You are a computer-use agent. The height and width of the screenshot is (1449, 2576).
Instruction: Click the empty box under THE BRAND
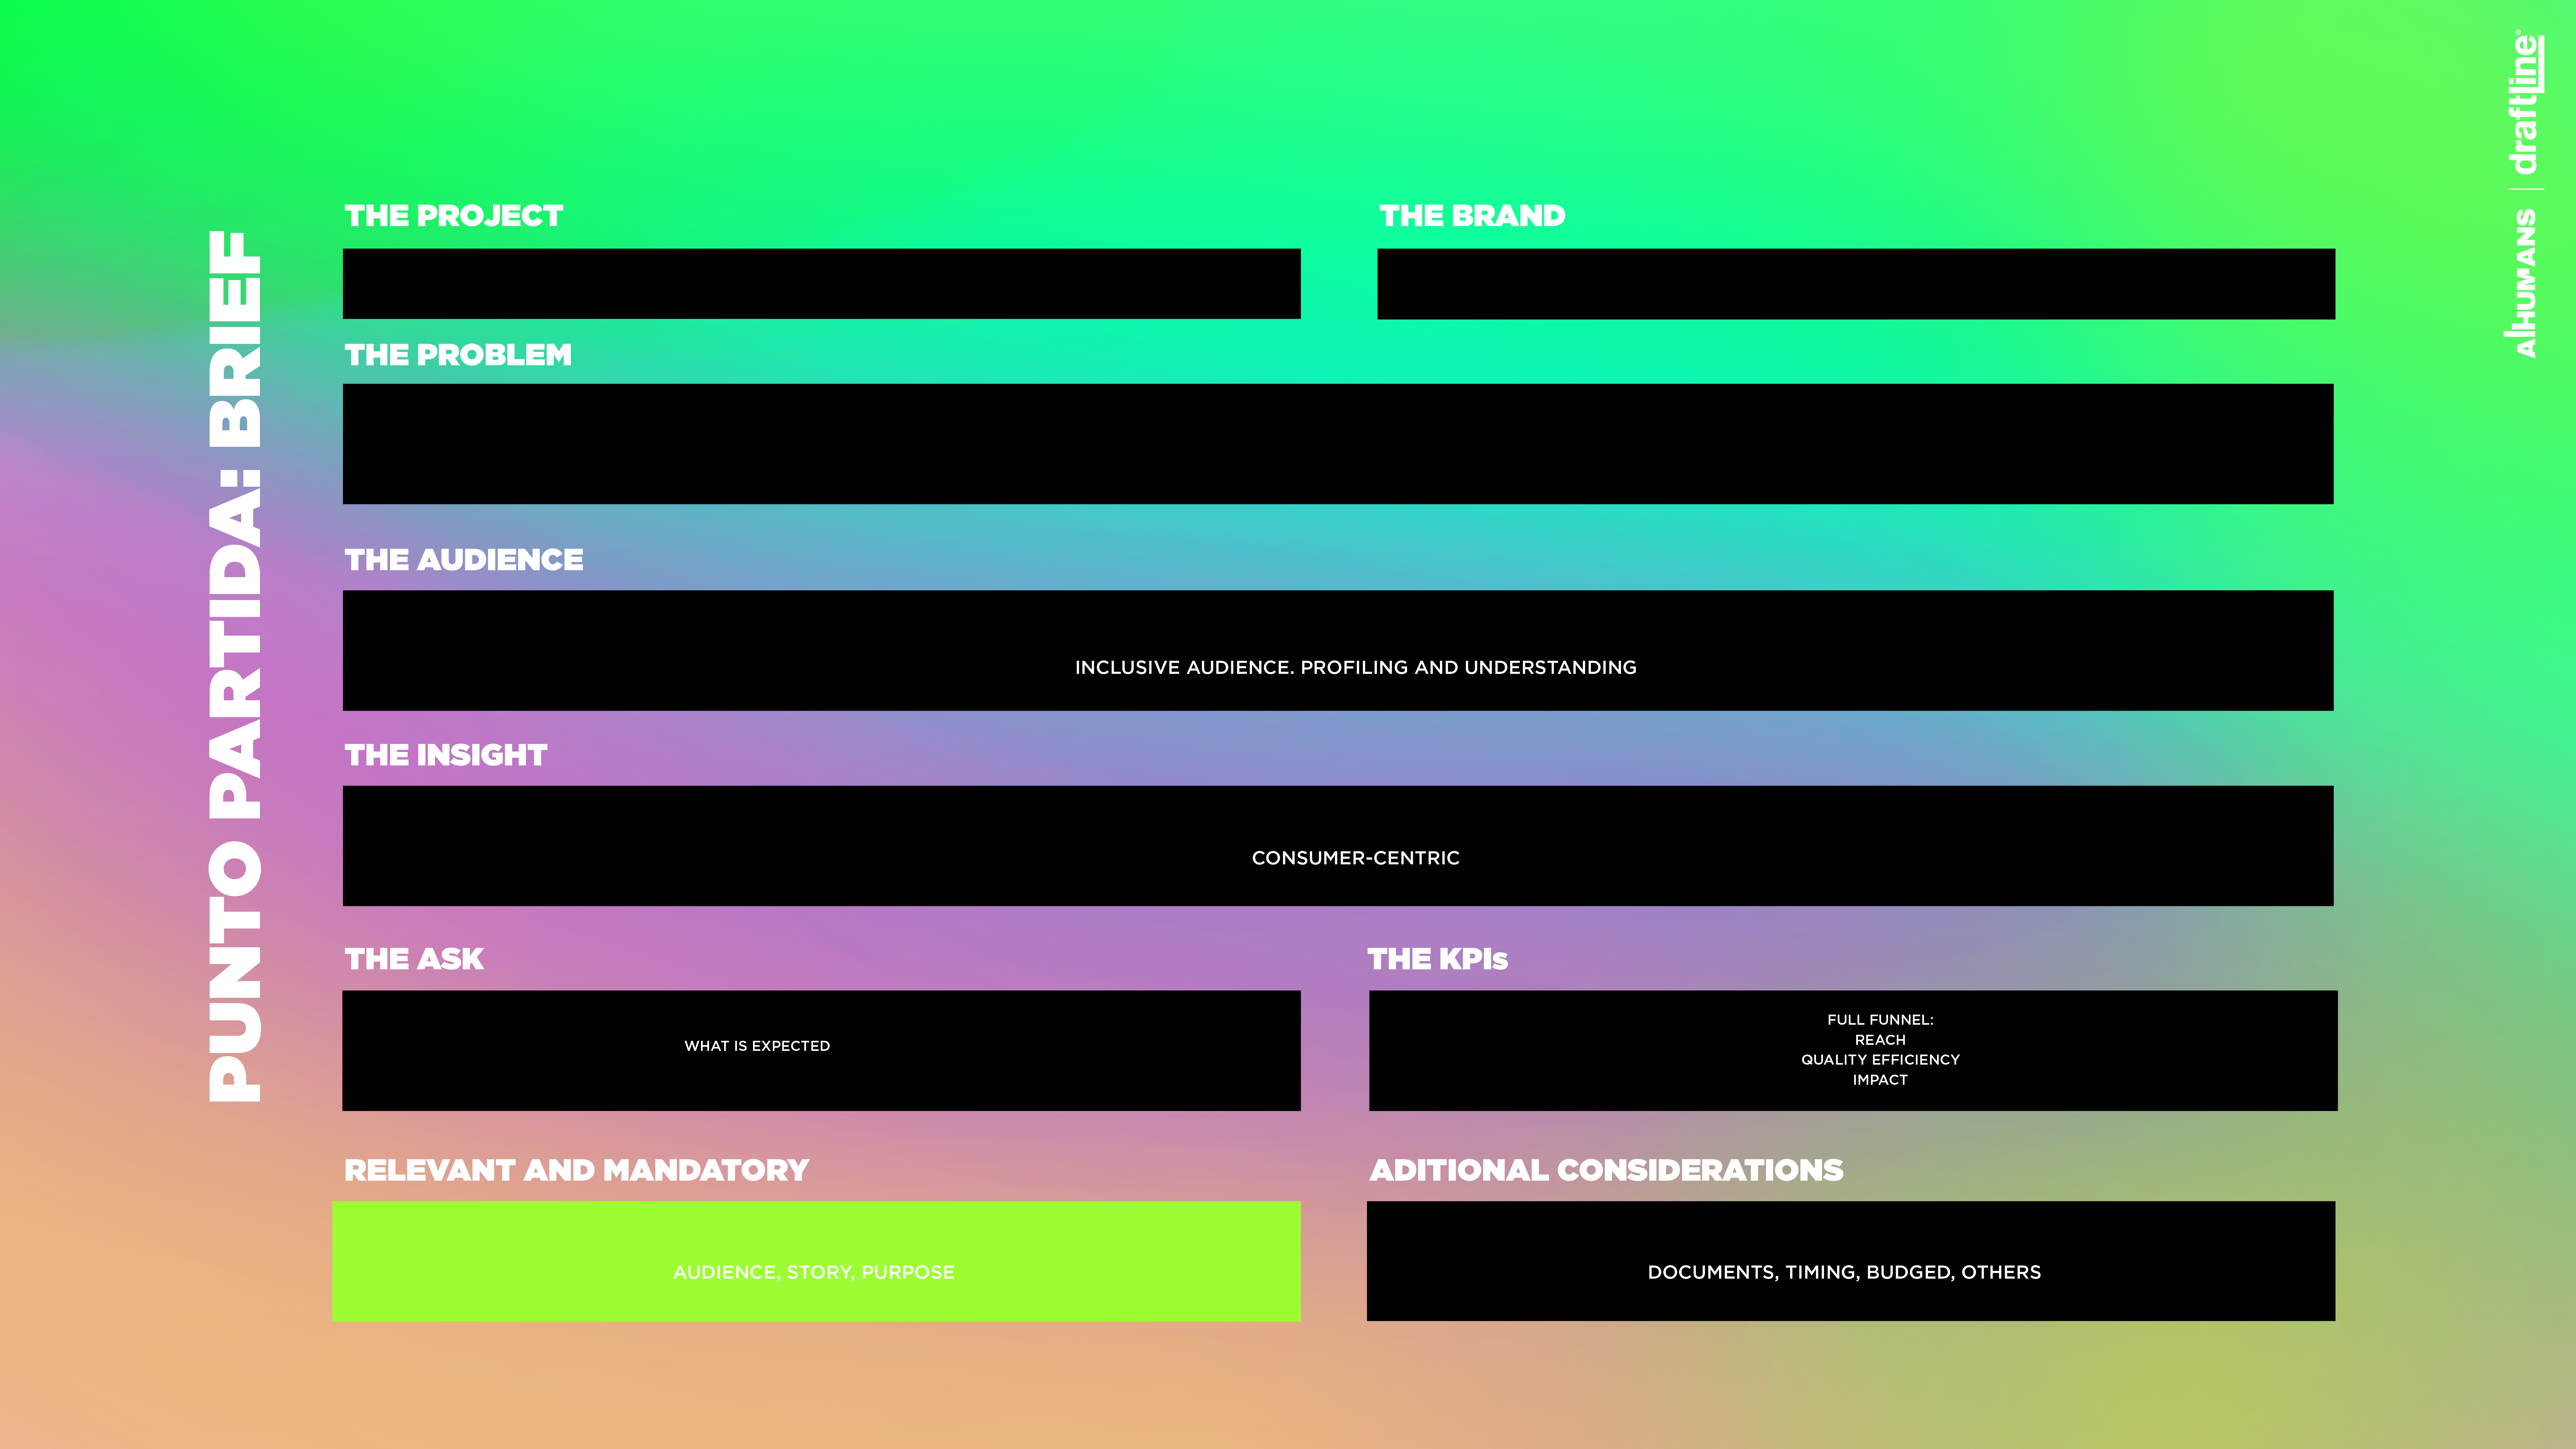click(x=1856, y=284)
